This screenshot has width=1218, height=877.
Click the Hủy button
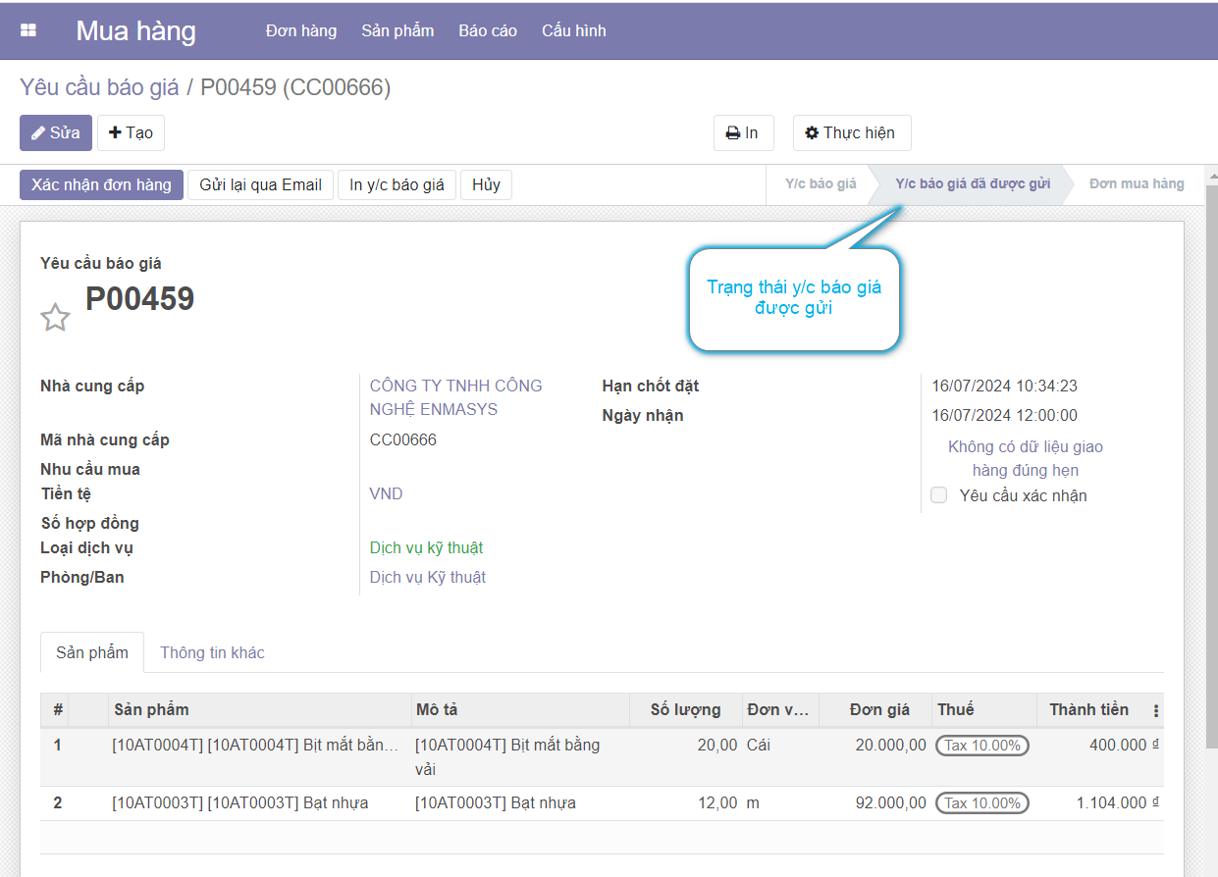pos(486,184)
